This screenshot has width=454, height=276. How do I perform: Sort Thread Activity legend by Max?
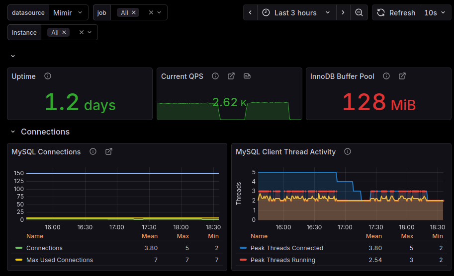(x=407, y=236)
